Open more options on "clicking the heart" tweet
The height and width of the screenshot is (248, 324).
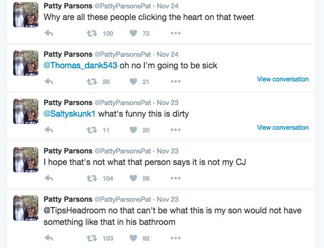click(175, 33)
